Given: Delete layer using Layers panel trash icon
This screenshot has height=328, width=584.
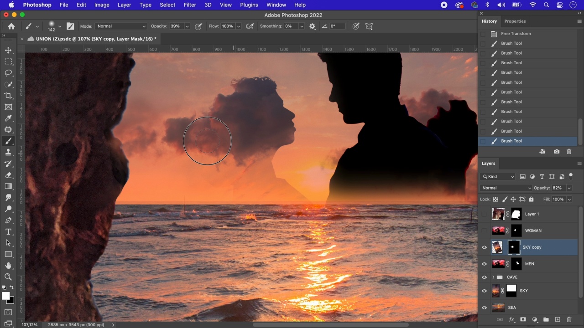Looking at the screenshot, I should [x=569, y=320].
